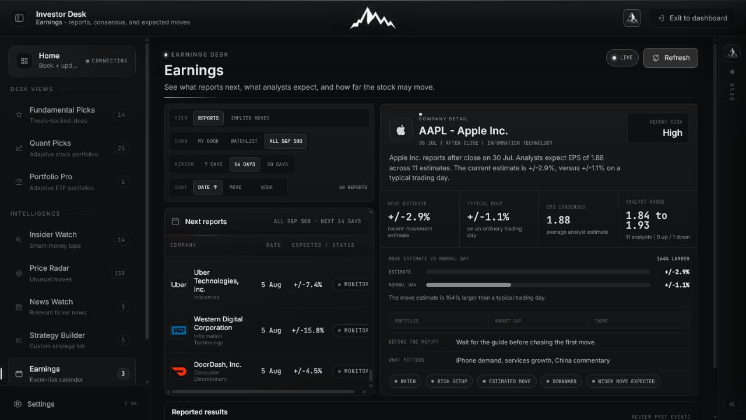Image resolution: width=746 pixels, height=420 pixels.
Task: Click the sidebar vertical scrollbar
Action: pos(147,191)
